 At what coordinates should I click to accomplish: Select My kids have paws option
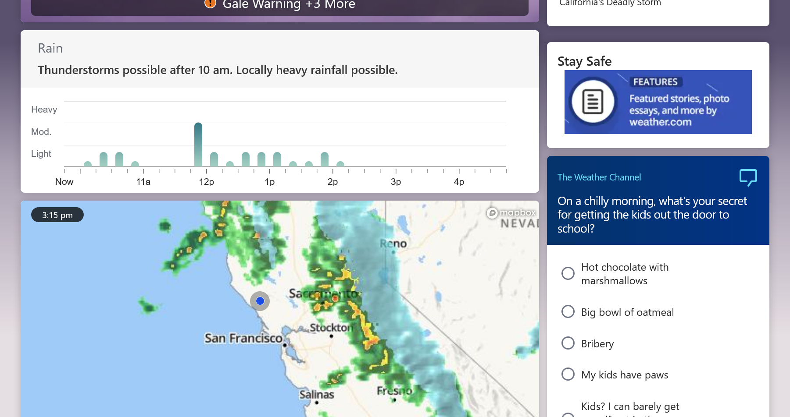coord(568,375)
